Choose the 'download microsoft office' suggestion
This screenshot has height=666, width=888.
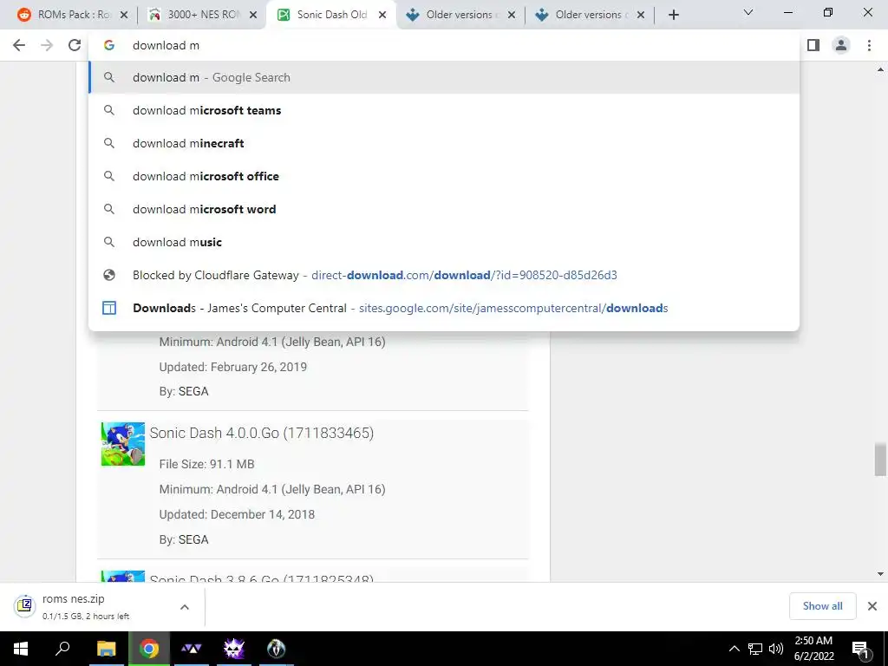click(x=444, y=176)
